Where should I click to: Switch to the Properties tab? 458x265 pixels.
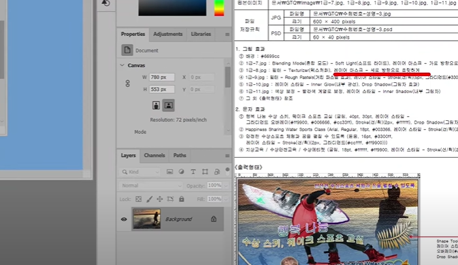point(133,34)
